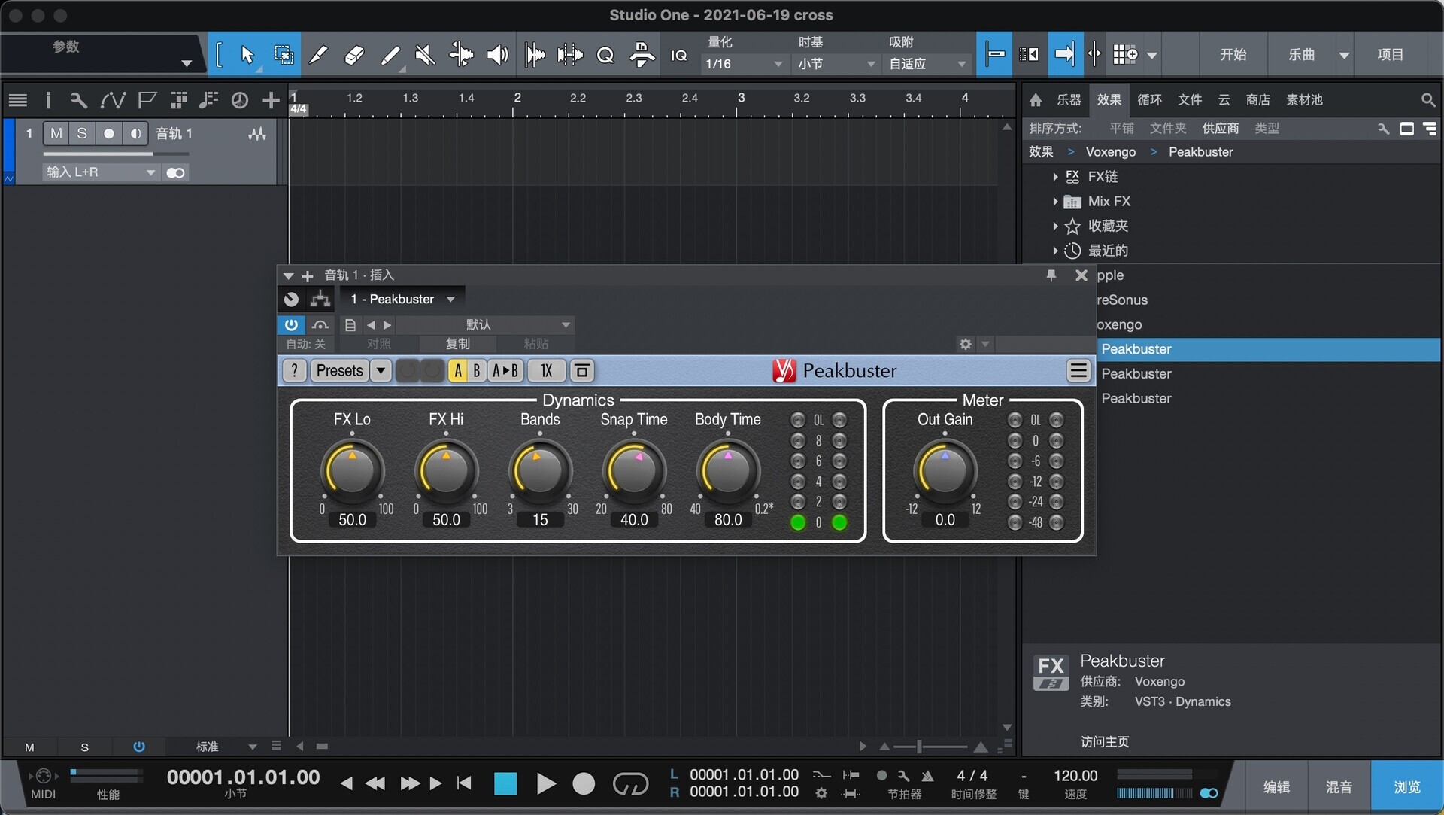Open the timebase 小节 dropdown

pos(836,64)
